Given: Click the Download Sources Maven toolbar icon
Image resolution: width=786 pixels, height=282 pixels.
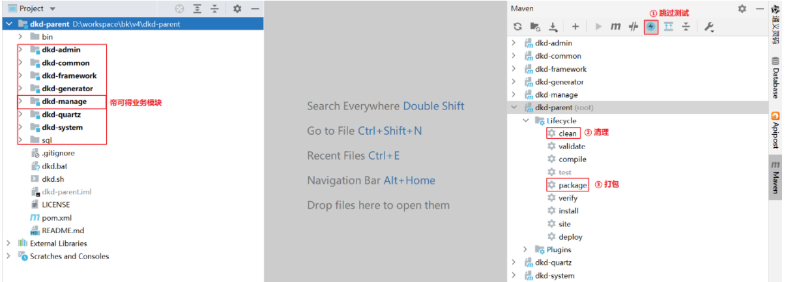Looking at the screenshot, I should click(x=553, y=27).
